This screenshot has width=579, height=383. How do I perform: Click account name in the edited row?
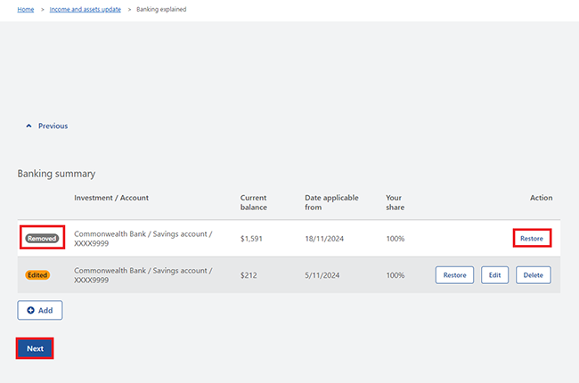point(143,275)
